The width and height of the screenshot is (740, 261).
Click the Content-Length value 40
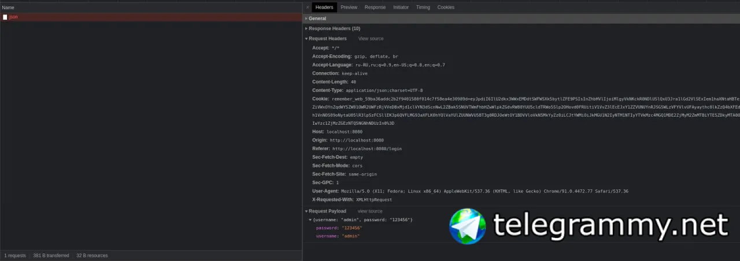click(x=353, y=82)
